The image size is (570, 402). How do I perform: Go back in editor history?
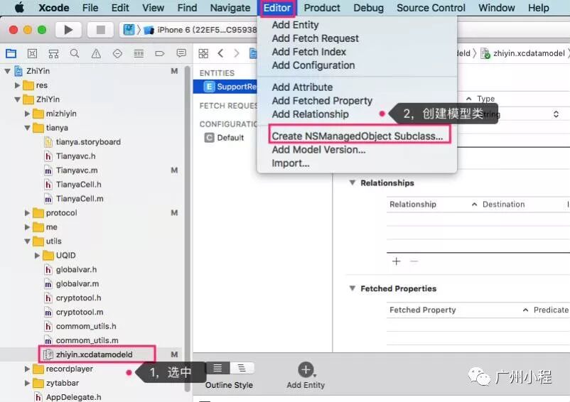(x=220, y=53)
